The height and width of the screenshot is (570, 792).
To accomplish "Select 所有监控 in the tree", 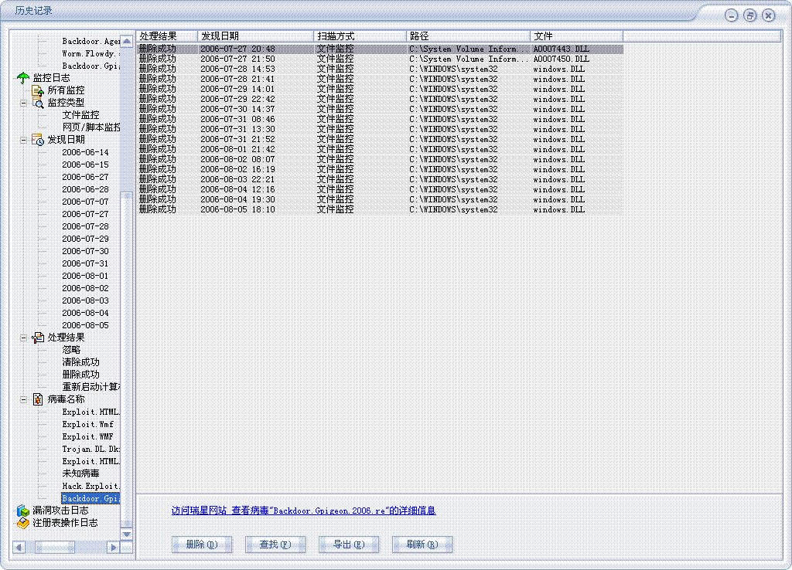I will tap(67, 90).
